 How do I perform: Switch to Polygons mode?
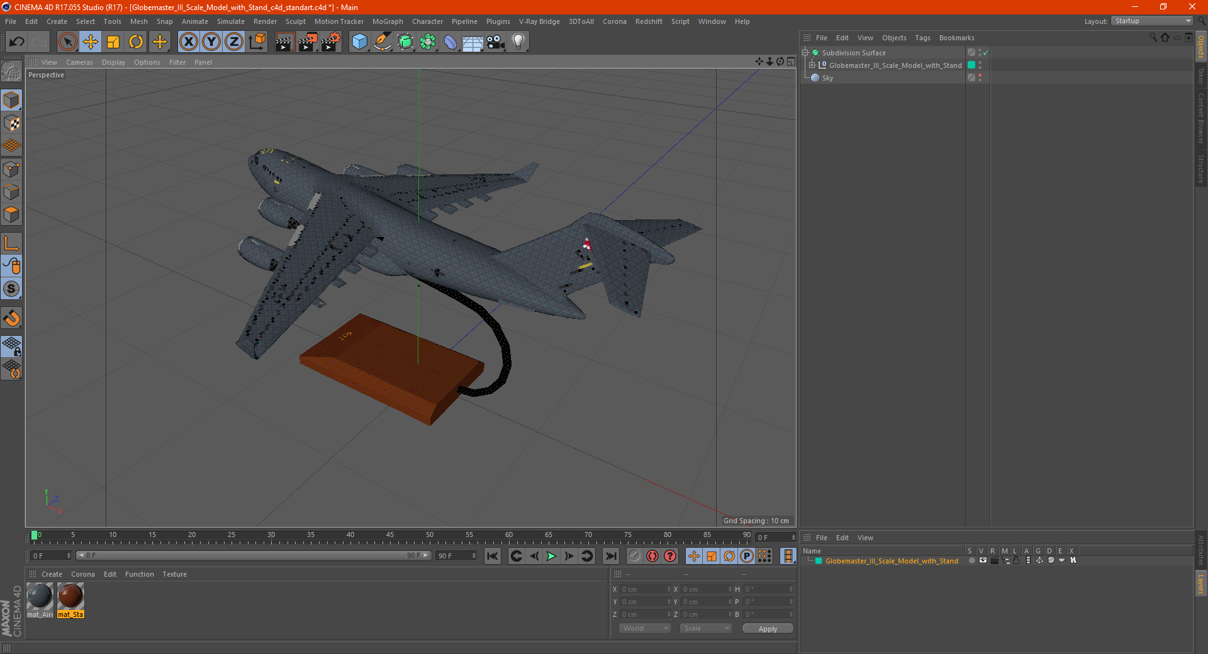tap(12, 214)
